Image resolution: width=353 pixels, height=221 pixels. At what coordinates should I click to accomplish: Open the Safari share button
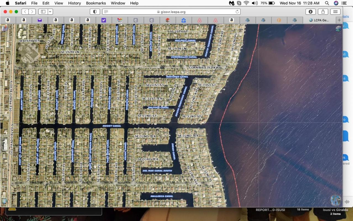click(x=323, y=12)
